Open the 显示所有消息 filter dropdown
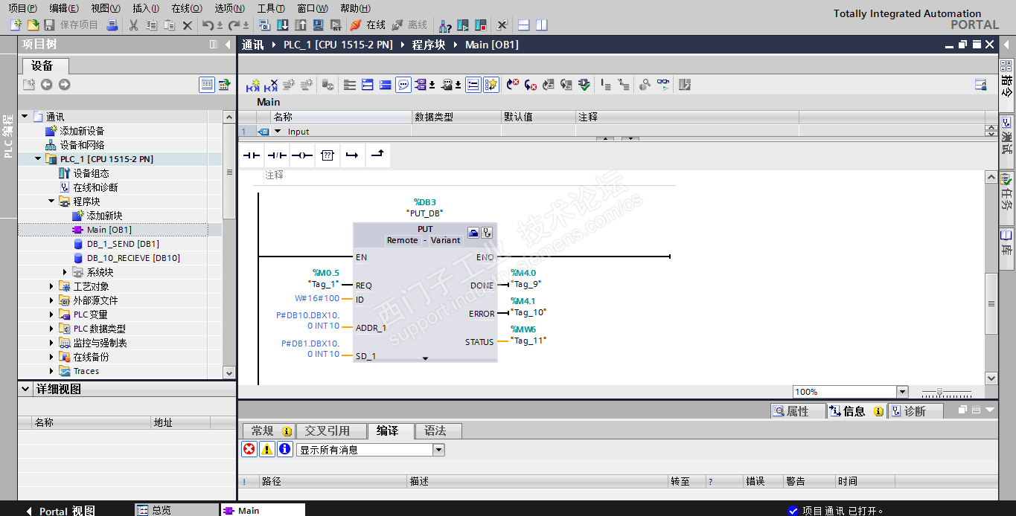1016x516 pixels. pos(438,450)
